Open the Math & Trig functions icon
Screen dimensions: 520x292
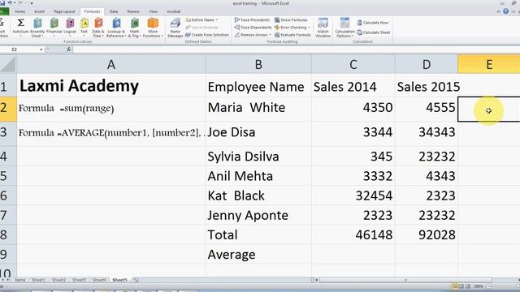(x=135, y=24)
